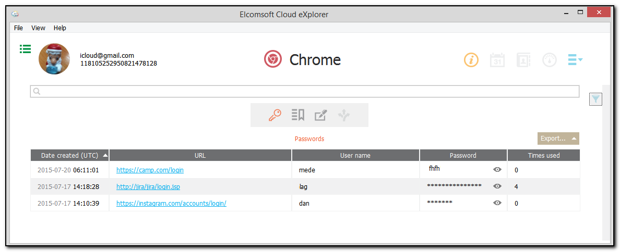Click the magnifier search icon
The image size is (620, 252).
(x=37, y=92)
